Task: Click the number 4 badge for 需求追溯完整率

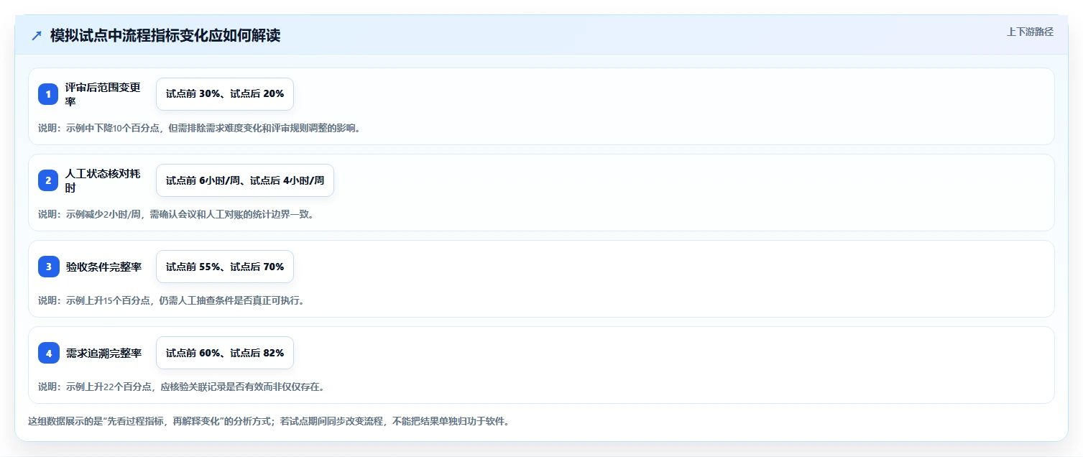Action: 48,353
